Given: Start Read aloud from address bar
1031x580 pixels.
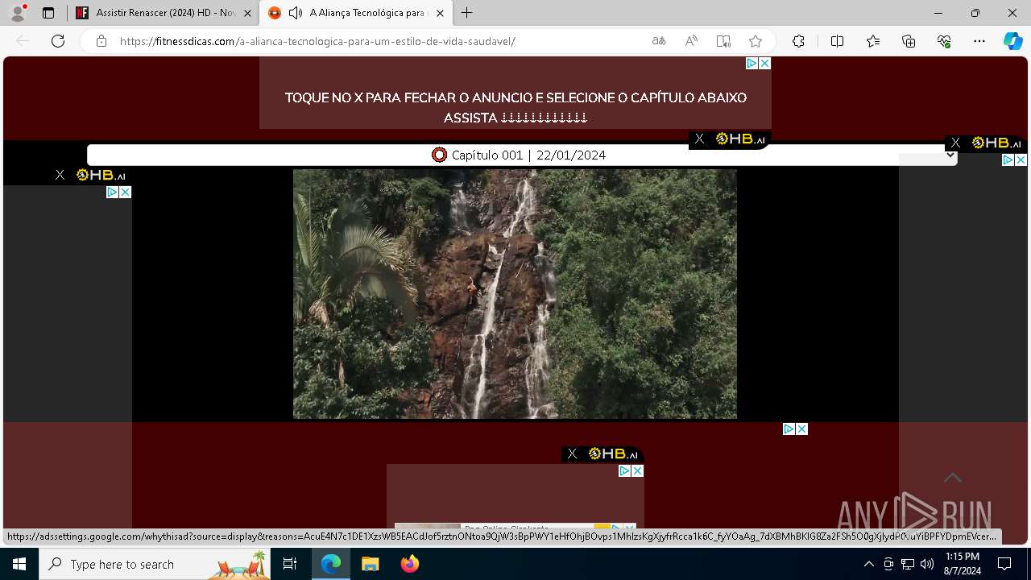Looking at the screenshot, I should 691,41.
